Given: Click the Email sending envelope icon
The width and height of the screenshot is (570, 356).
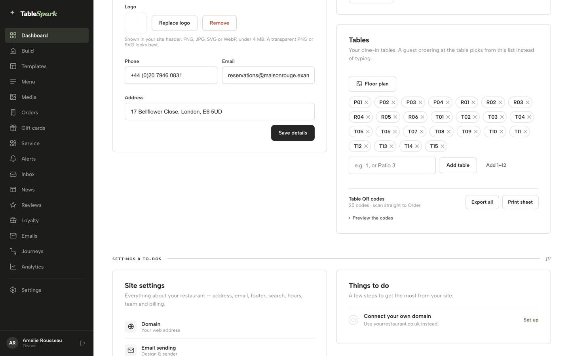Looking at the screenshot, I should tap(131, 350).
